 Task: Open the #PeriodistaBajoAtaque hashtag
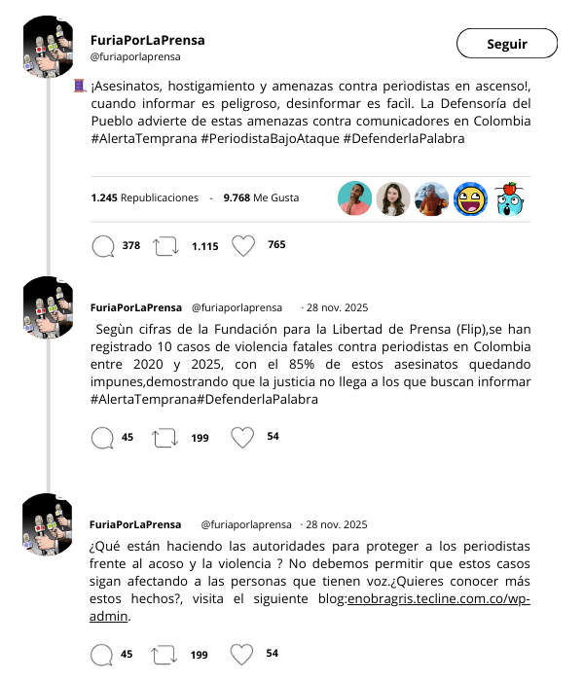click(x=270, y=138)
